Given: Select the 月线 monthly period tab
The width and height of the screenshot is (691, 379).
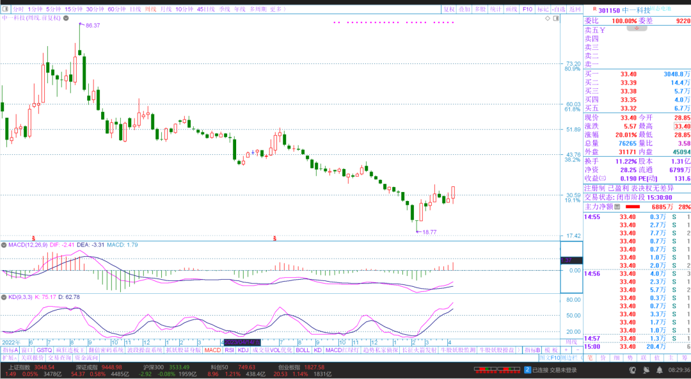Looking at the screenshot, I should pos(166,10).
